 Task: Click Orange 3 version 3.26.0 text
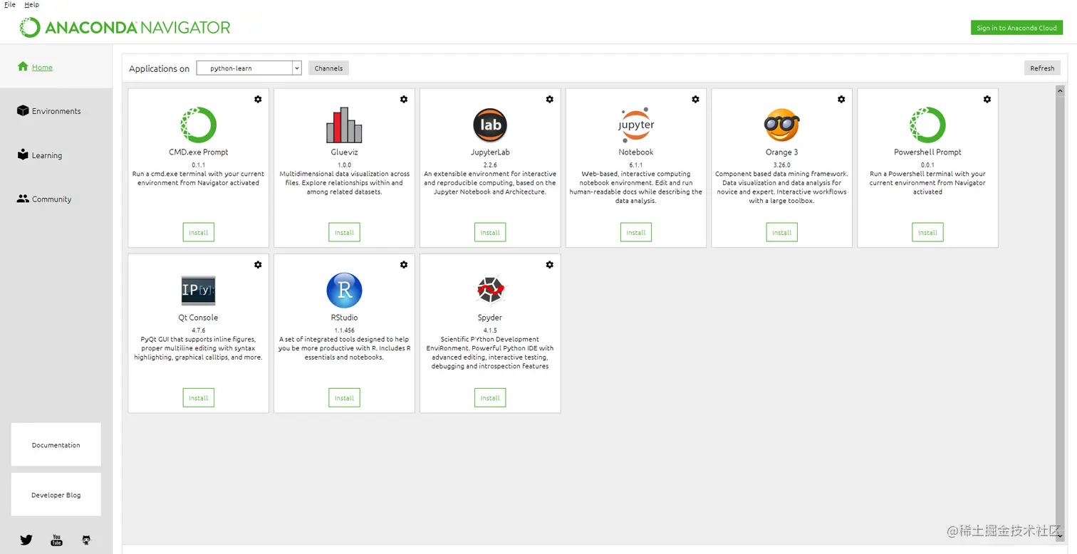[x=781, y=164]
